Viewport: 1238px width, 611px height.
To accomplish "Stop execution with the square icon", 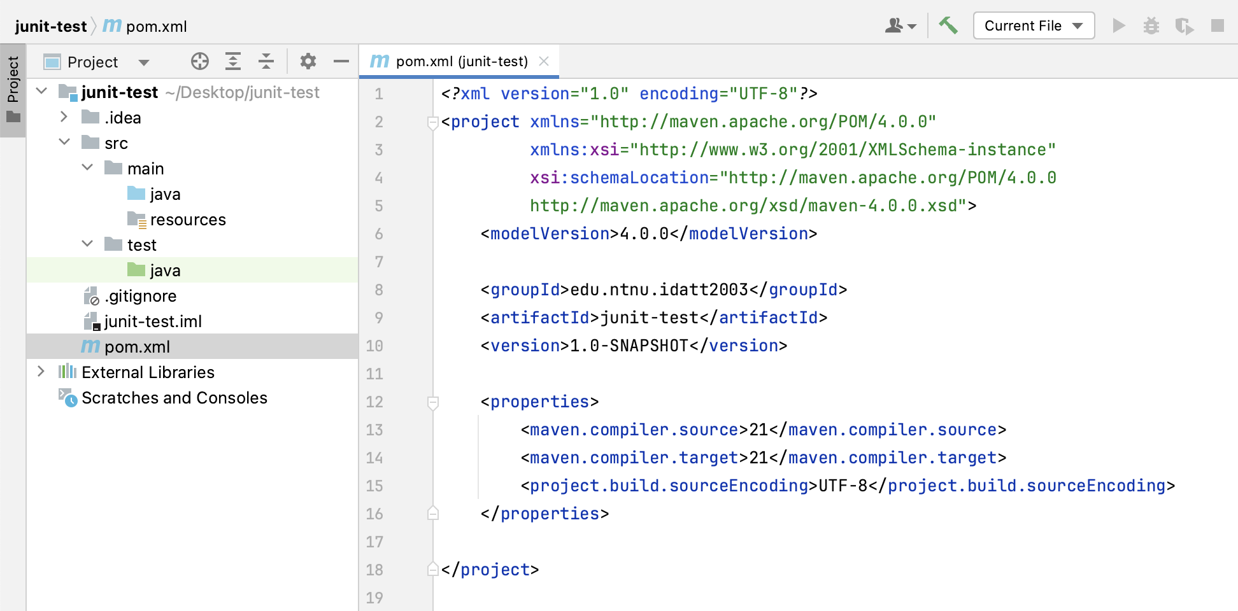I will tap(1218, 25).
